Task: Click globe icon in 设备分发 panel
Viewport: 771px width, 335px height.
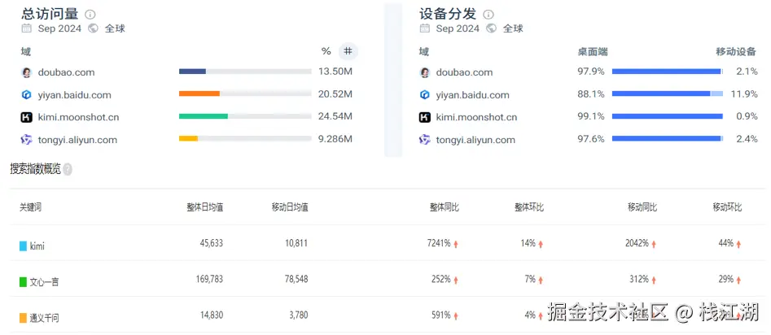Action: click(x=491, y=28)
